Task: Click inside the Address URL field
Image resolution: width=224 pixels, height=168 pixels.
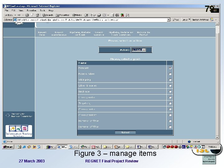Action: click(x=92, y=20)
